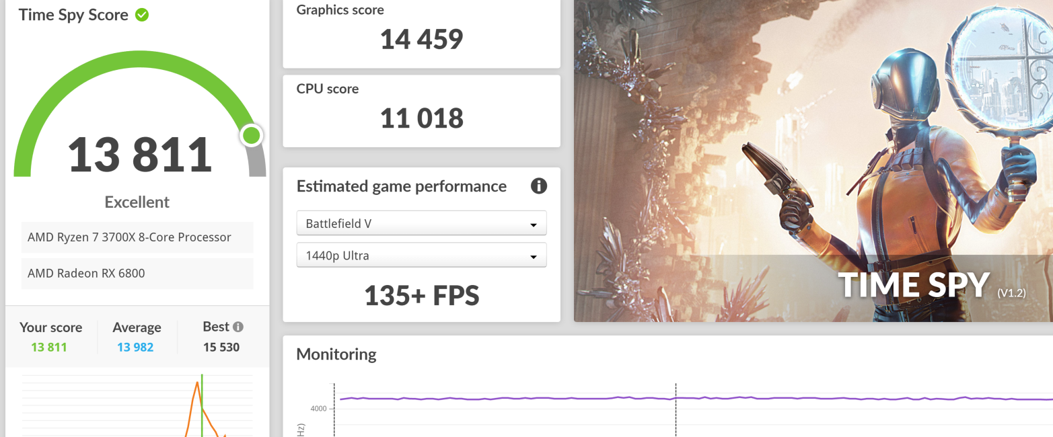
Task: Click the Graphics score value 14 459
Action: [422, 39]
